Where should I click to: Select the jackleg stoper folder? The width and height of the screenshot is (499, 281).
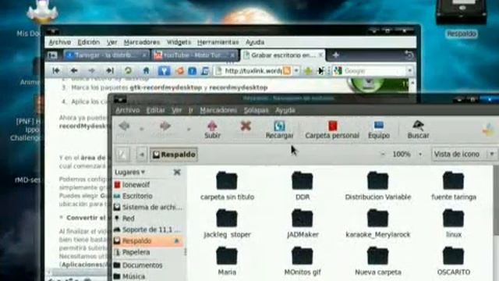(227, 223)
